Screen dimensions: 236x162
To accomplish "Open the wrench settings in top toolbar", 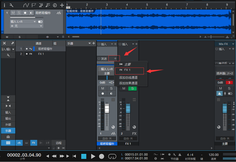I will tap(11, 5).
